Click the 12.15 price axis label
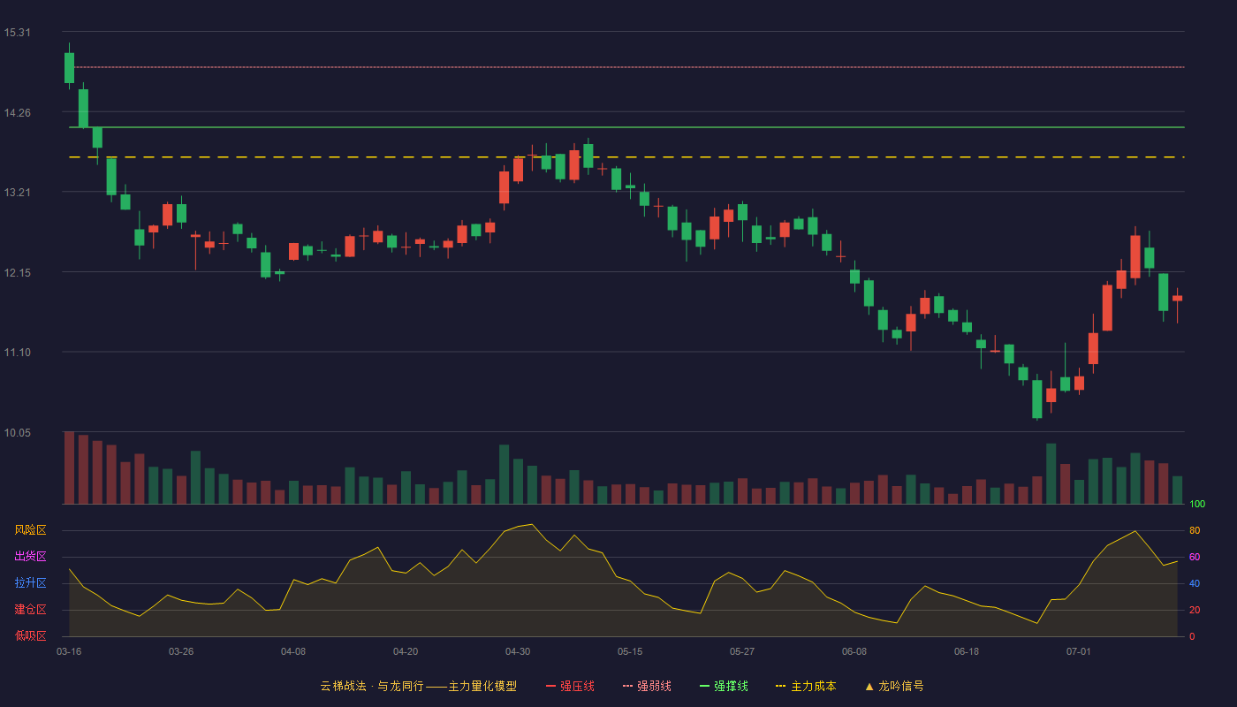Viewport: 1237px width, 707px height. click(x=18, y=272)
